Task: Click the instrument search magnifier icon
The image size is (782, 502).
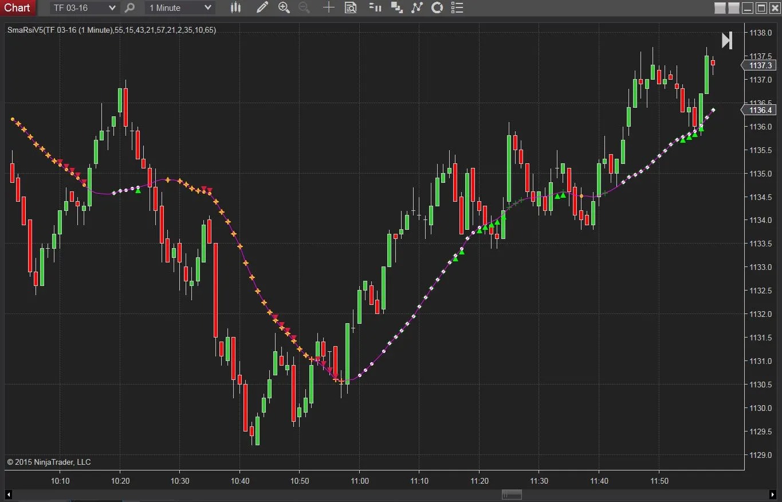Action: 130,8
